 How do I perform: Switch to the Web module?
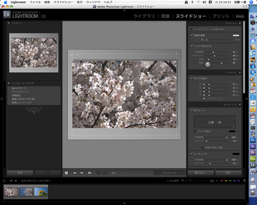pyautogui.click(x=240, y=16)
